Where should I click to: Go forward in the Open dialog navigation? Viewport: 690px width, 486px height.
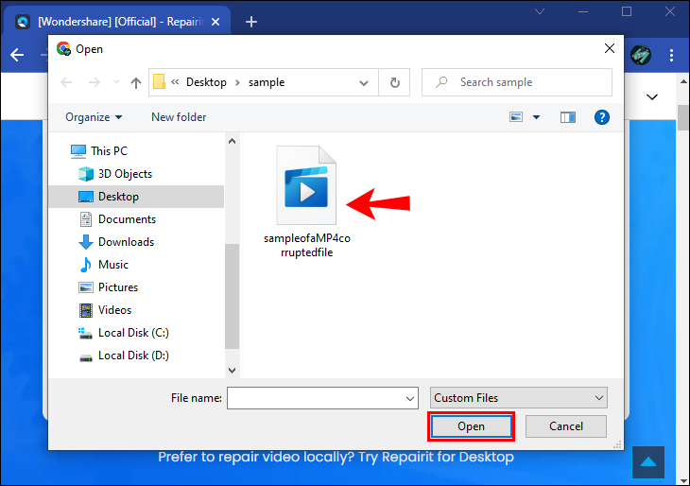coord(95,82)
